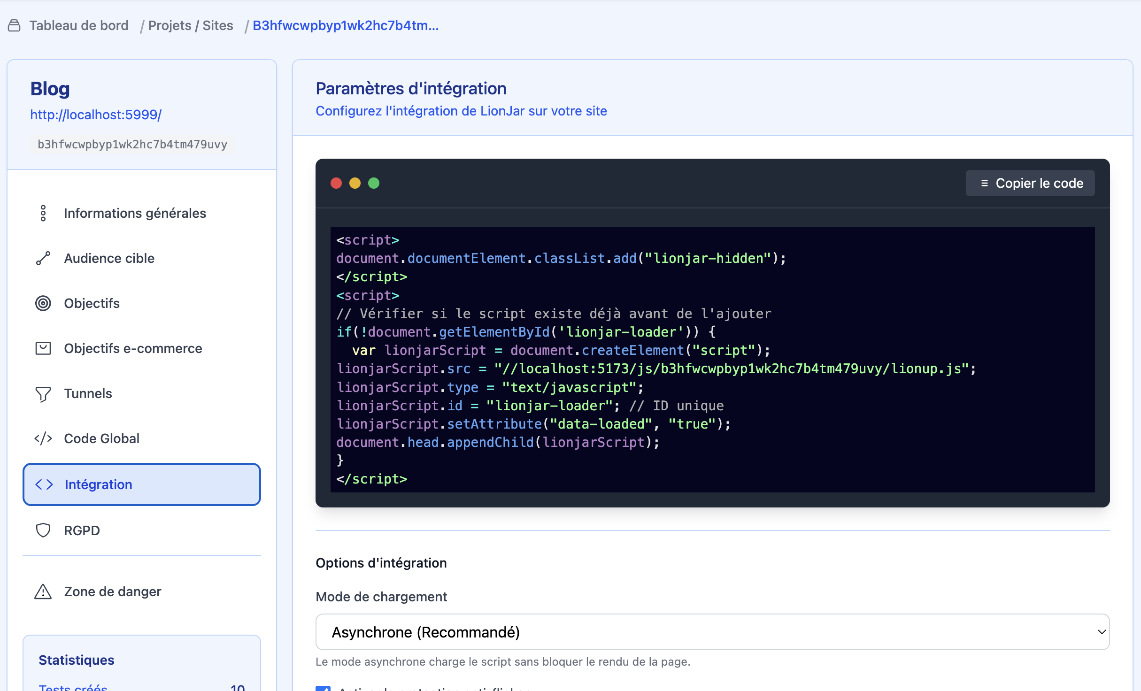Open Informations générales section
The height and width of the screenshot is (691, 1141).
tap(142, 213)
